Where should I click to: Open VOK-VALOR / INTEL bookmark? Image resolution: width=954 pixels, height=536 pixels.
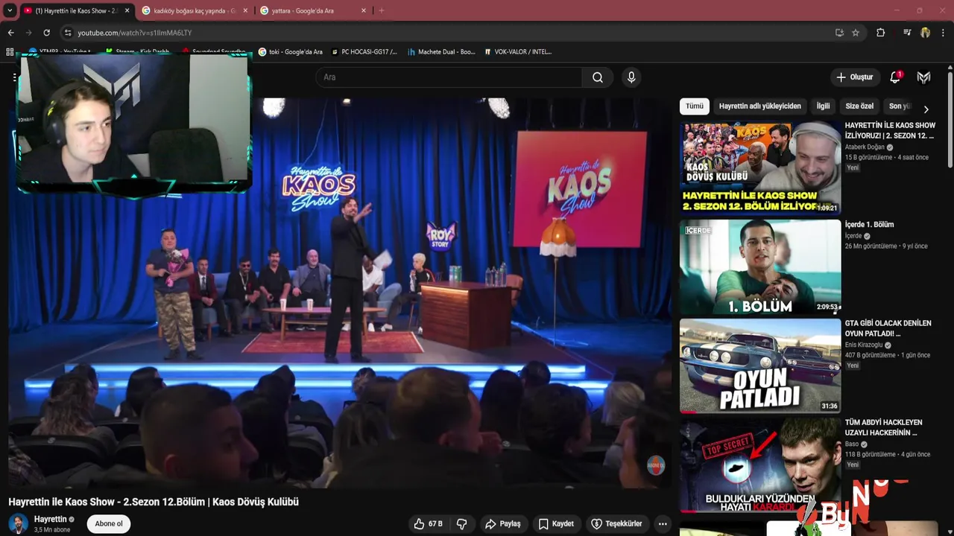tap(518, 52)
